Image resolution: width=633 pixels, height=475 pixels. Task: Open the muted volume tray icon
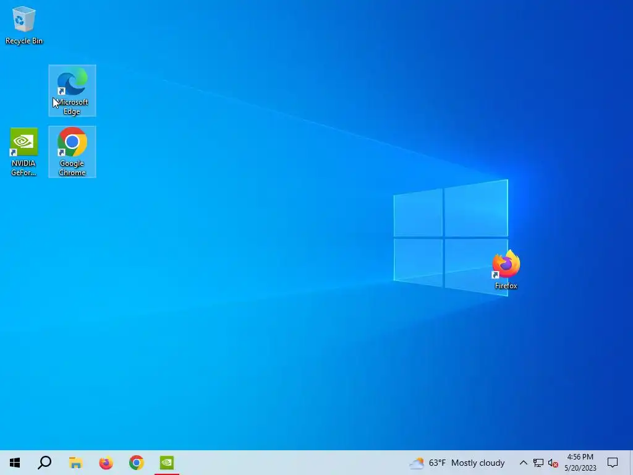click(553, 463)
